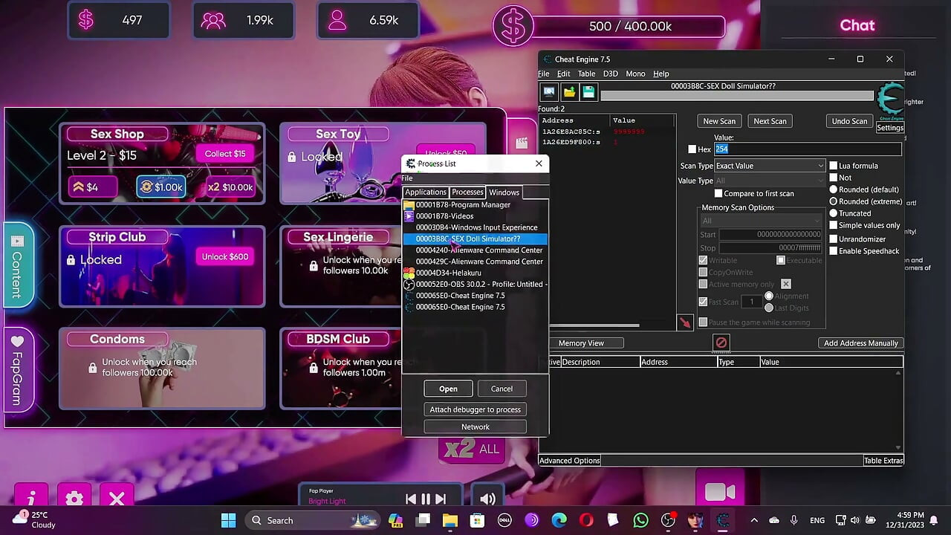This screenshot has width=951, height=535.
Task: Show hidden icons chevron in system tray
Action: (x=754, y=520)
